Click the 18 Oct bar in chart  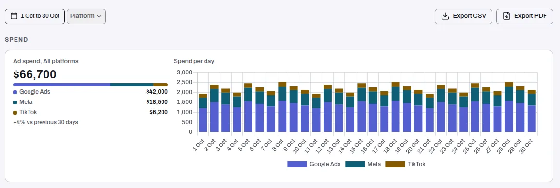click(396, 107)
